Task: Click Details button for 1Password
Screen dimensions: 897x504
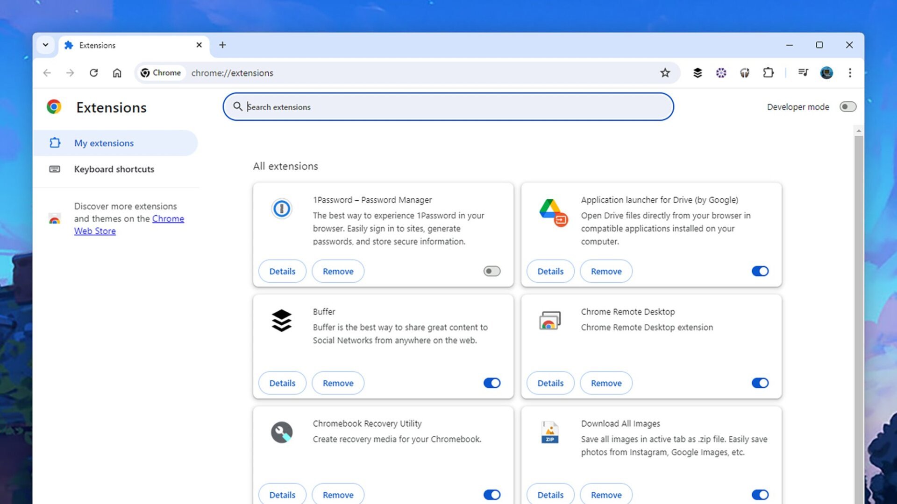Action: click(x=282, y=271)
